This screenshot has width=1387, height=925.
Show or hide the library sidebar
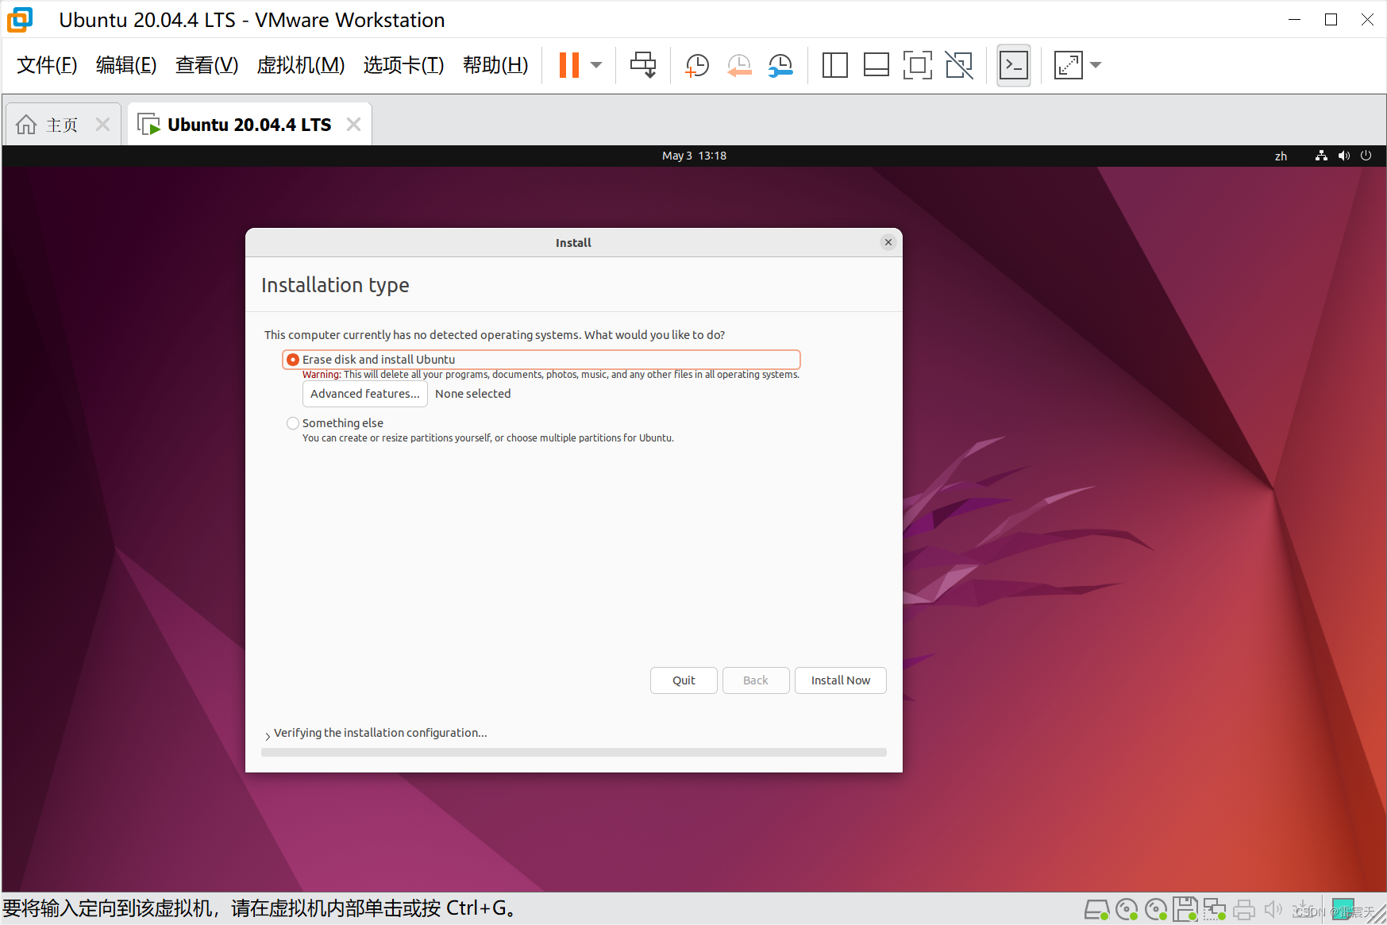tap(834, 65)
